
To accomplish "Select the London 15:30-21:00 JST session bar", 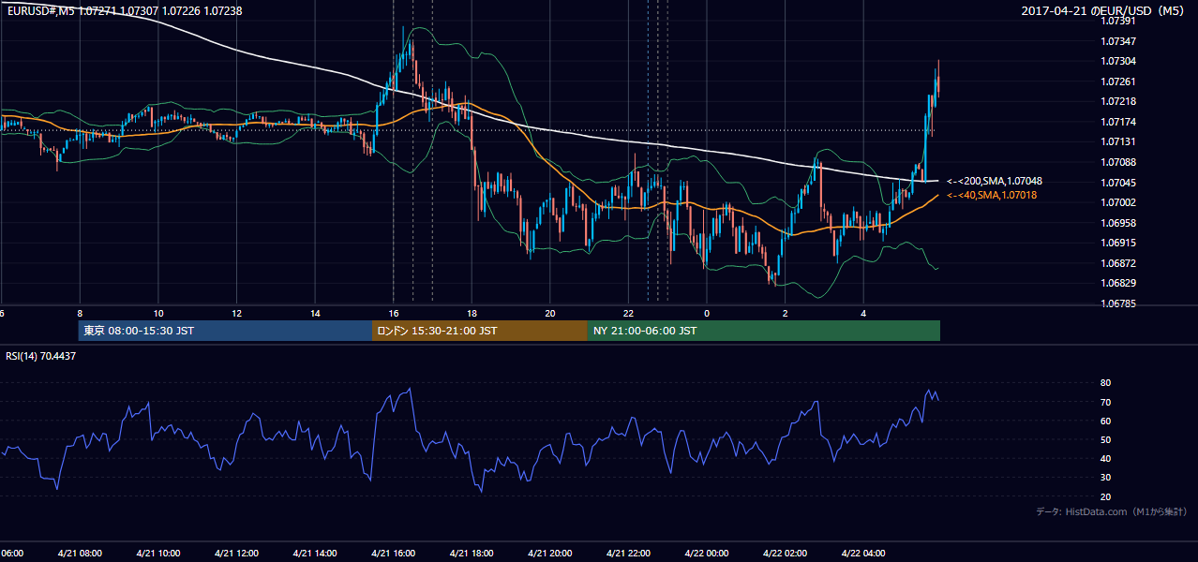I will pyautogui.click(x=480, y=331).
